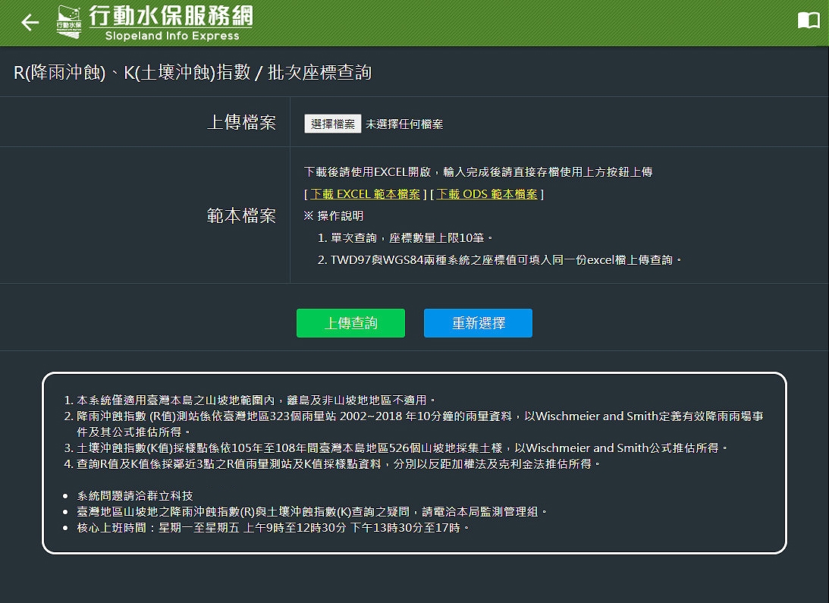Click the green 上傳查詢 button

tap(350, 323)
